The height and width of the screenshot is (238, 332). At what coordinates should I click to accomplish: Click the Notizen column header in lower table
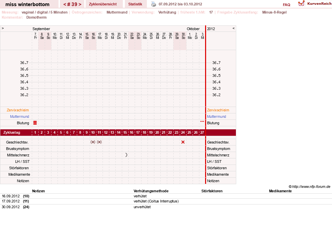pyautogui.click(x=38, y=191)
